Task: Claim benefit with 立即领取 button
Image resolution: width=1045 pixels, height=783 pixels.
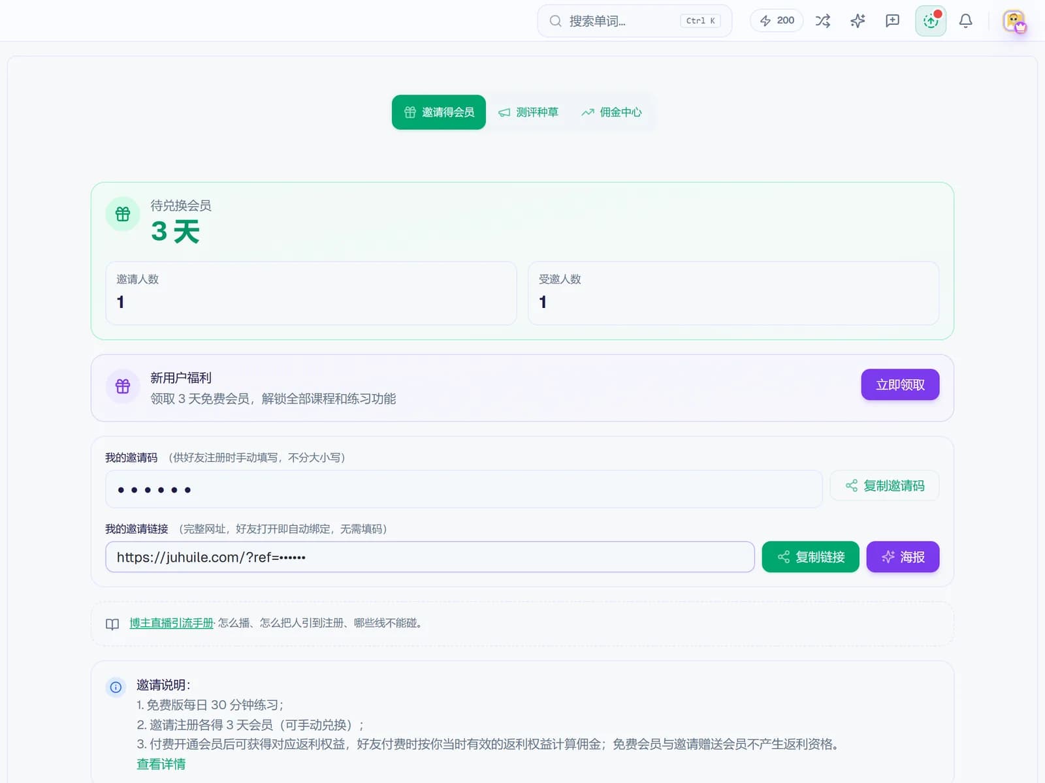Action: (900, 385)
